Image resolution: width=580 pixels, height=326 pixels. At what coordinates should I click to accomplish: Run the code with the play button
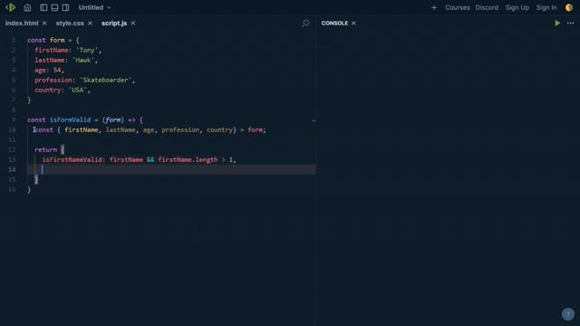click(557, 23)
